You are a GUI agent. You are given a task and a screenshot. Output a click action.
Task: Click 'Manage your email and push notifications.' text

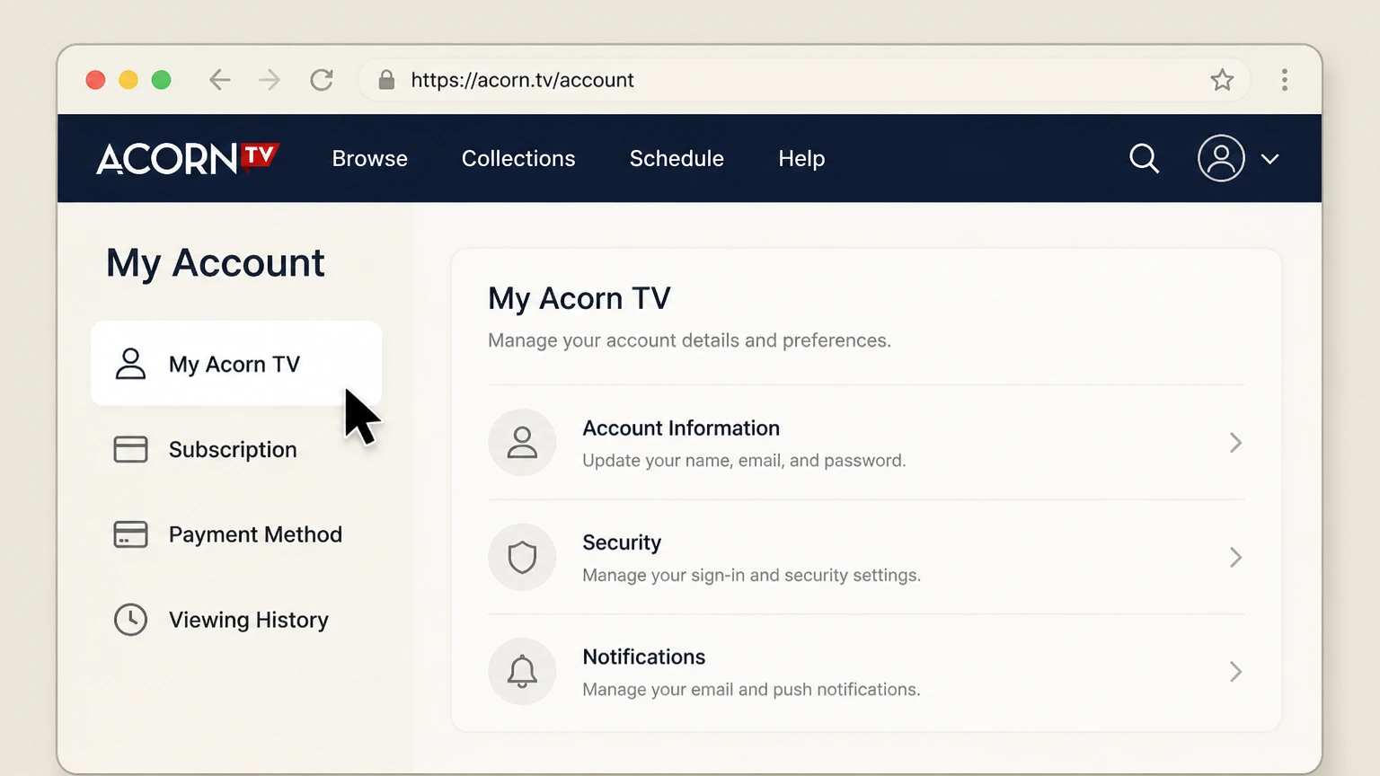point(751,690)
